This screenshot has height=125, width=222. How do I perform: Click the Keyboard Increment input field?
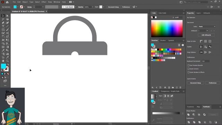click(x=205, y=61)
